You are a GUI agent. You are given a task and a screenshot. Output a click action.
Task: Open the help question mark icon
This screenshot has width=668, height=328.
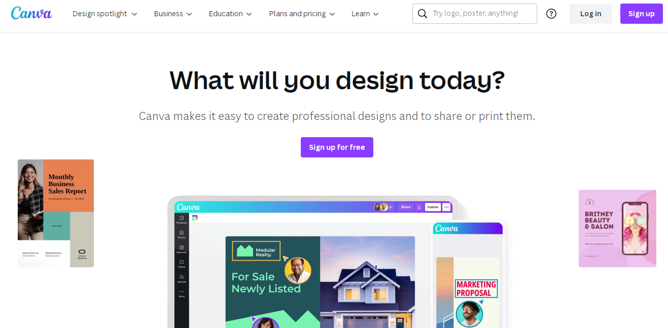point(551,14)
